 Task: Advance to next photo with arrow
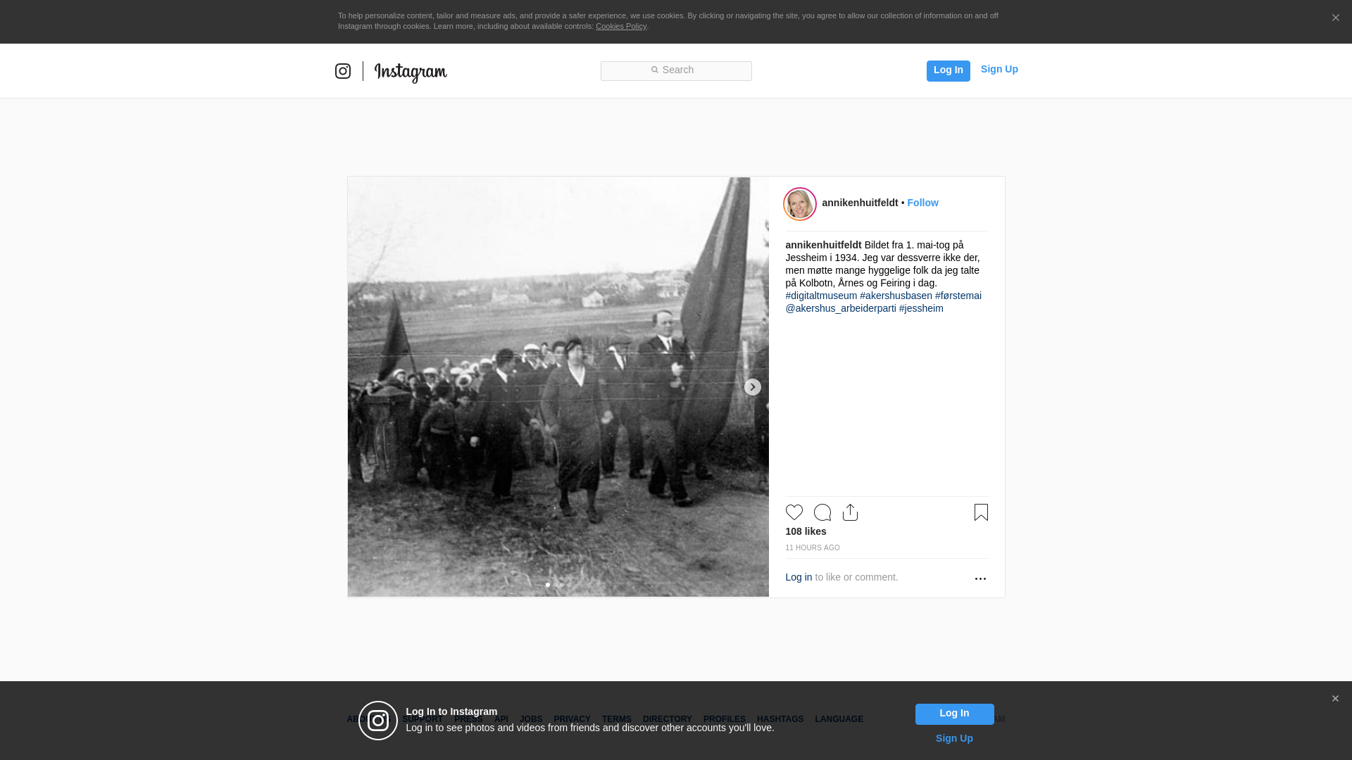coord(752,387)
